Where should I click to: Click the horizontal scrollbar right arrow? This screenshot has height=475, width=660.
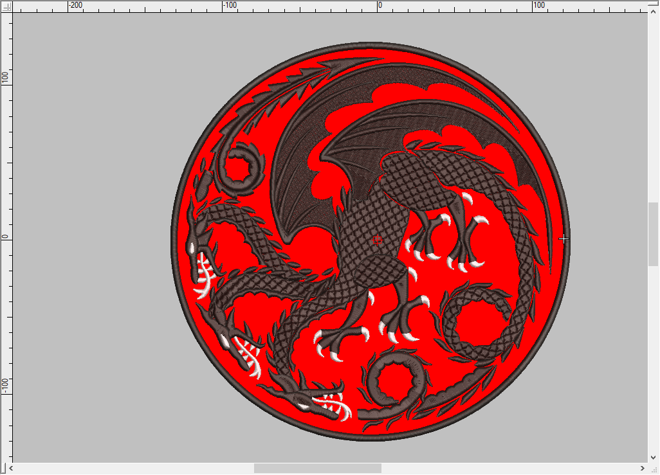tap(643, 469)
